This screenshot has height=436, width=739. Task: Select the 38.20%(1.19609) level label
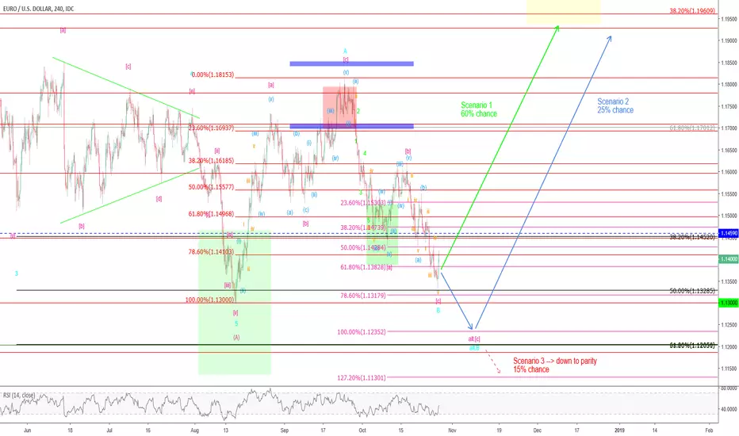click(692, 10)
